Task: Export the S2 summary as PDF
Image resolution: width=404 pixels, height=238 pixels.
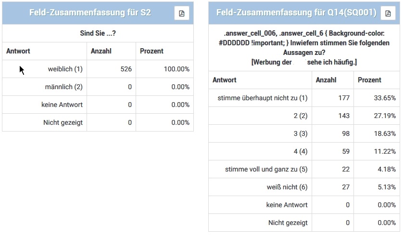Action: click(182, 13)
